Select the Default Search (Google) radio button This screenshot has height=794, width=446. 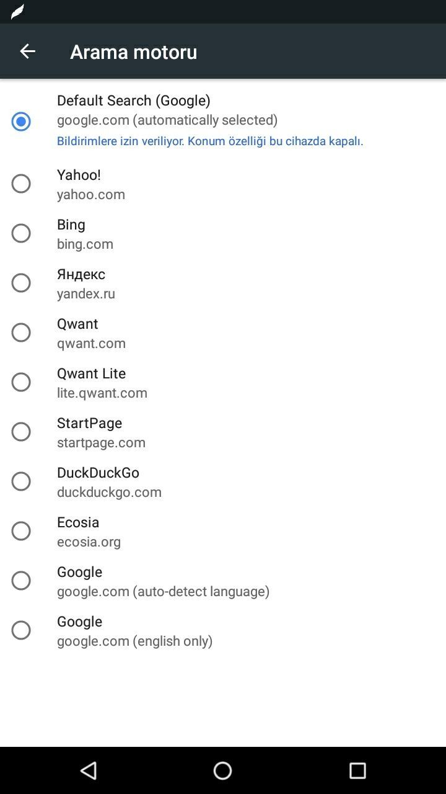[21, 121]
